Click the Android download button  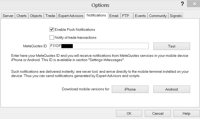[171, 89]
